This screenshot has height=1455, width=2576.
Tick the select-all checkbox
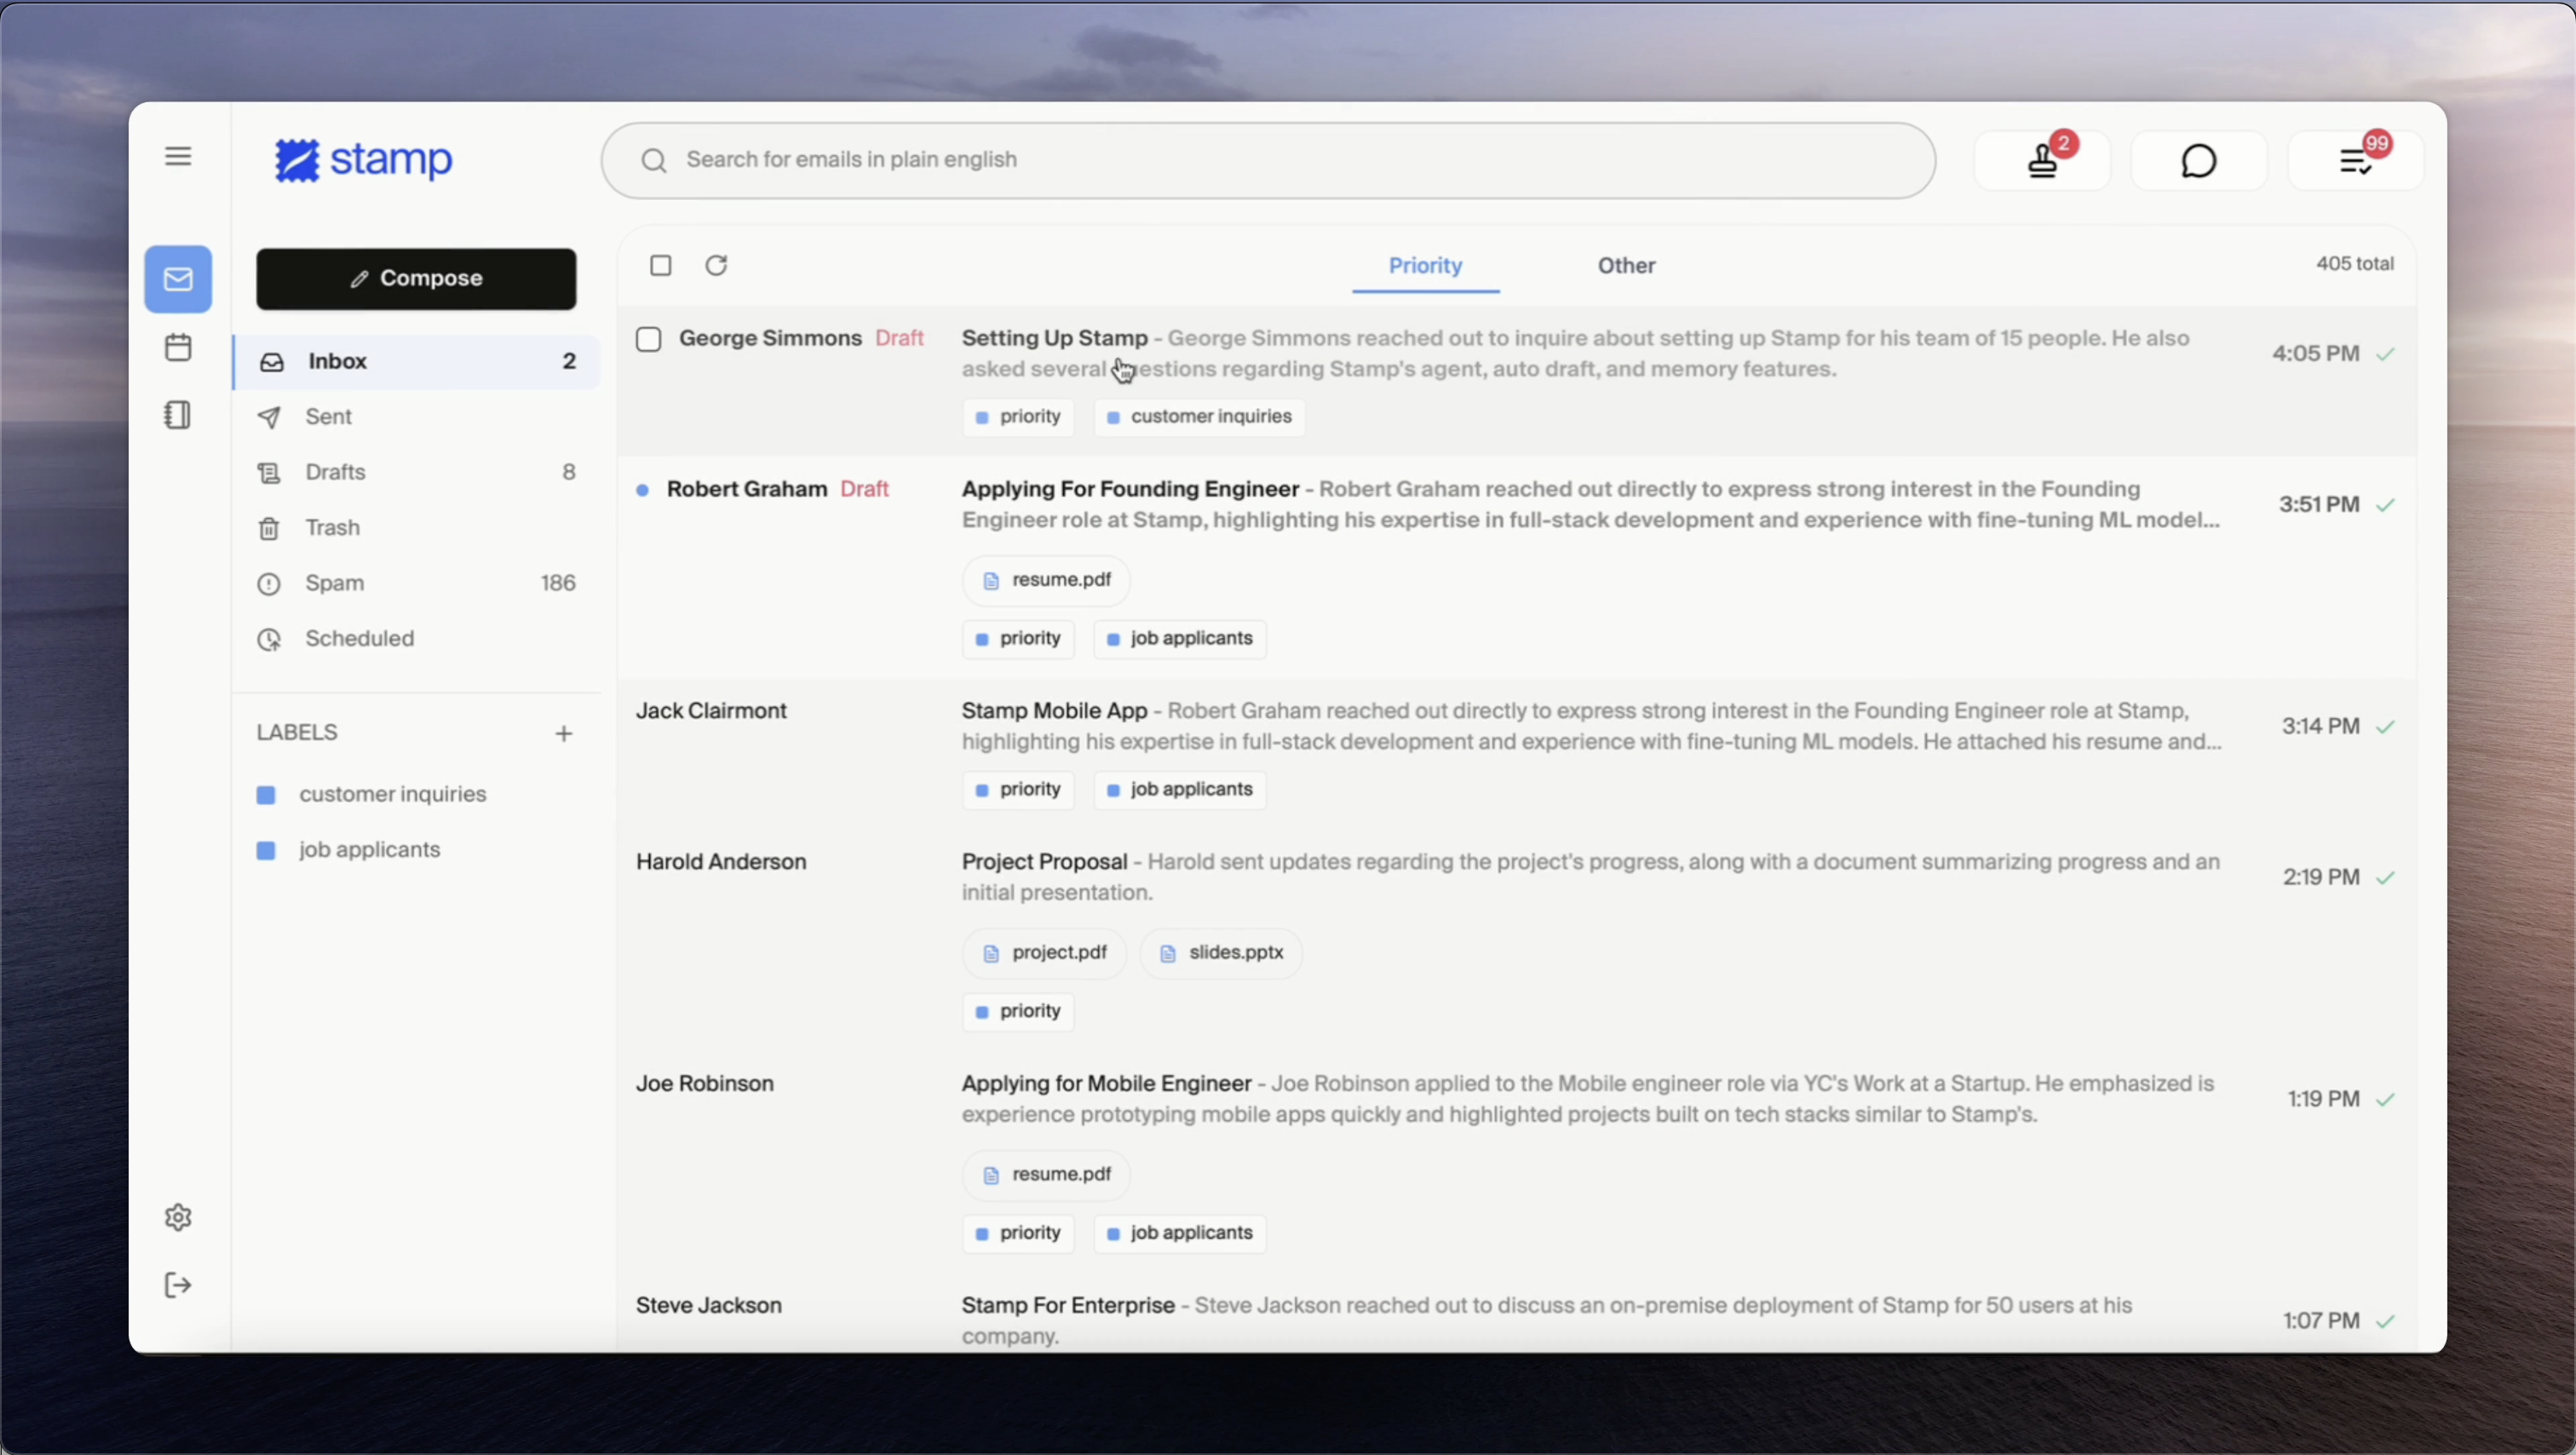tap(660, 265)
